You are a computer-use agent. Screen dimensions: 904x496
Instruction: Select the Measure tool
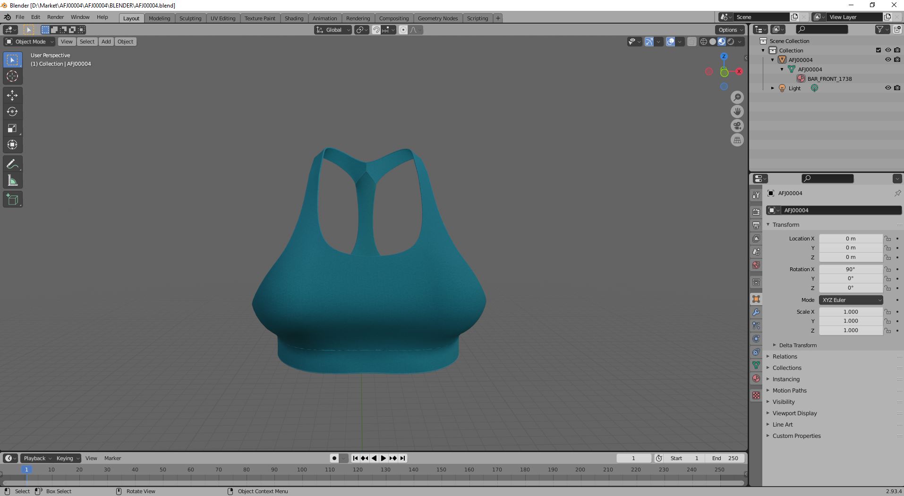[12, 180]
